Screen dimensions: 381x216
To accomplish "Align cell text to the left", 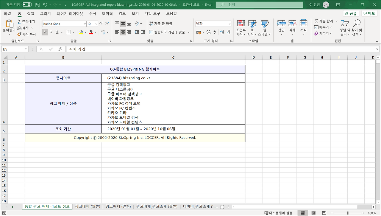I will (x=117, y=32).
